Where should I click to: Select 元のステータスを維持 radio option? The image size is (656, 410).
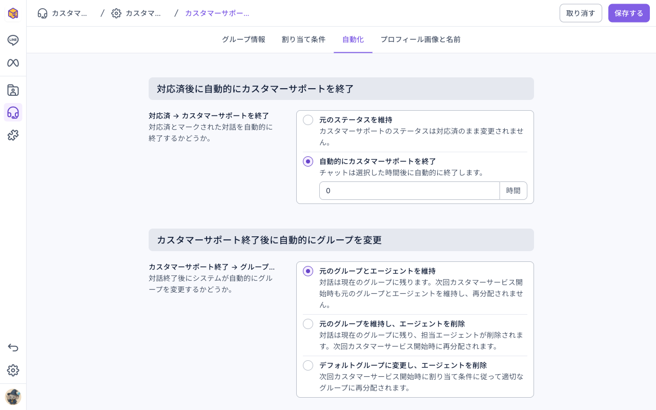tap(308, 120)
